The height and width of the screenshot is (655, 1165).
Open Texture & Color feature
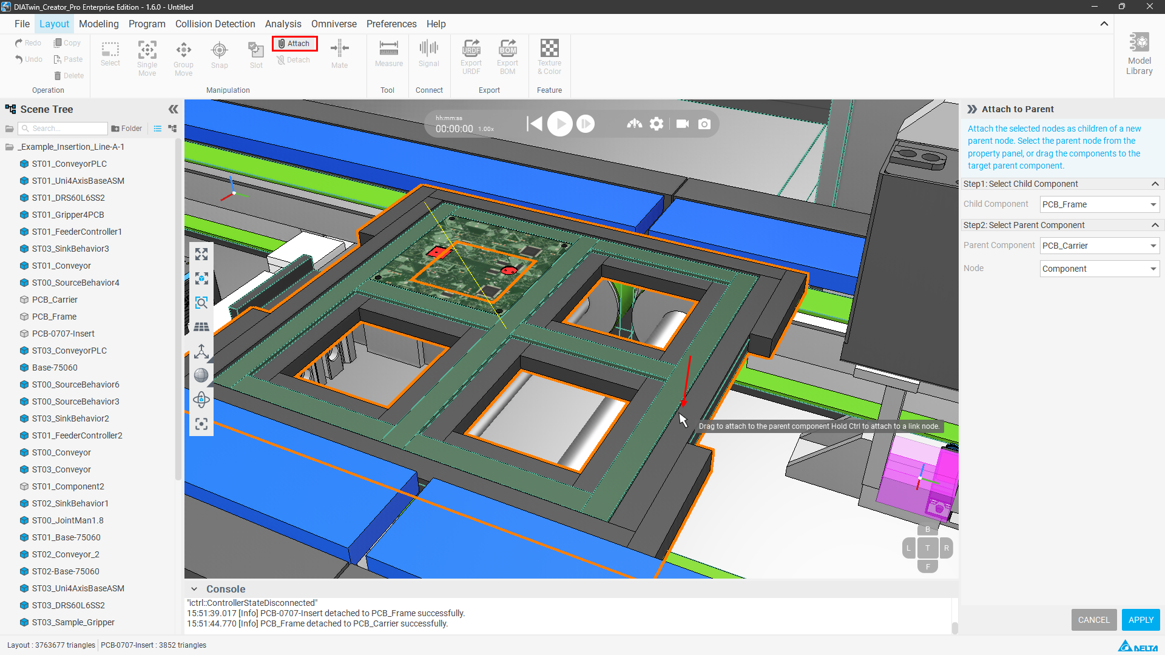(x=549, y=58)
